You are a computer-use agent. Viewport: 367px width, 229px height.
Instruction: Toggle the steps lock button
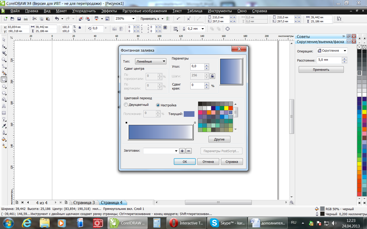tap(213, 76)
